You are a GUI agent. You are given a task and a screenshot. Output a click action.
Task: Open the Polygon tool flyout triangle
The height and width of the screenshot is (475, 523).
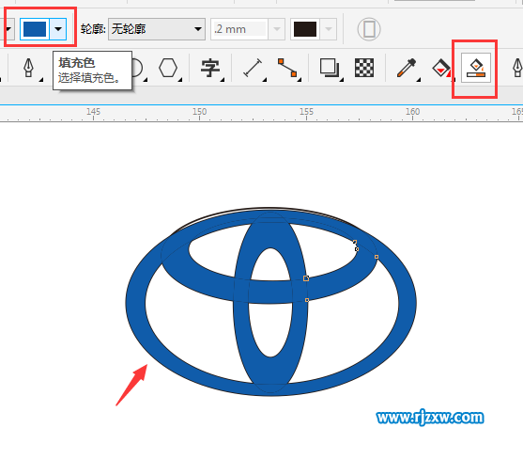click(x=180, y=80)
